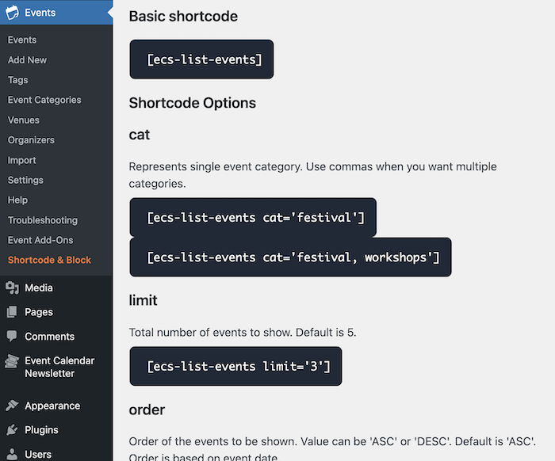The width and height of the screenshot is (555, 461).
Task: Select Add New under Events
Action: [27, 60]
